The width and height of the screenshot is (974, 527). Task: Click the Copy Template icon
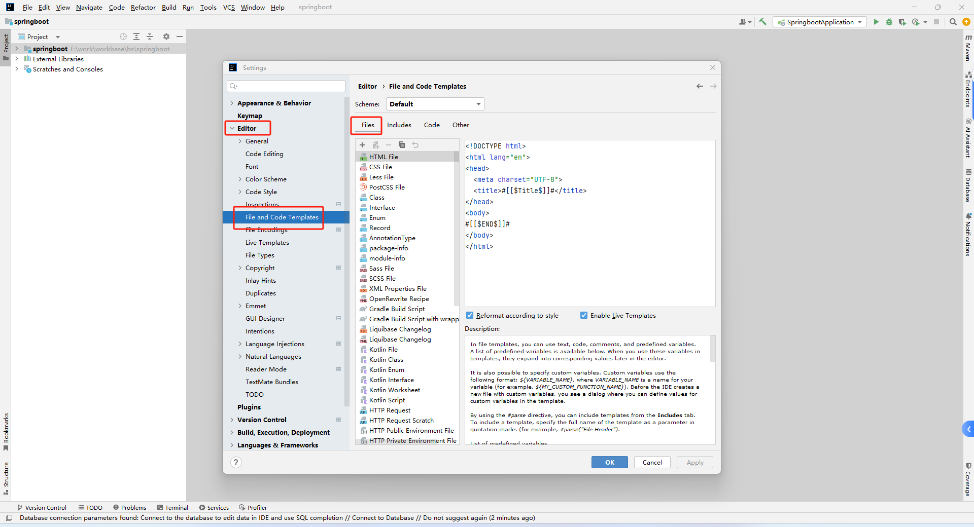click(x=402, y=145)
